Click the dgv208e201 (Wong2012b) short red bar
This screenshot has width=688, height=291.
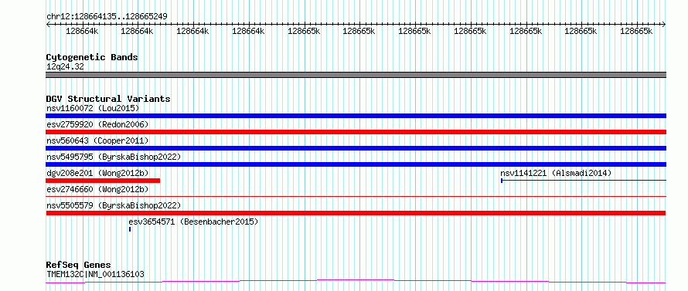103,181
